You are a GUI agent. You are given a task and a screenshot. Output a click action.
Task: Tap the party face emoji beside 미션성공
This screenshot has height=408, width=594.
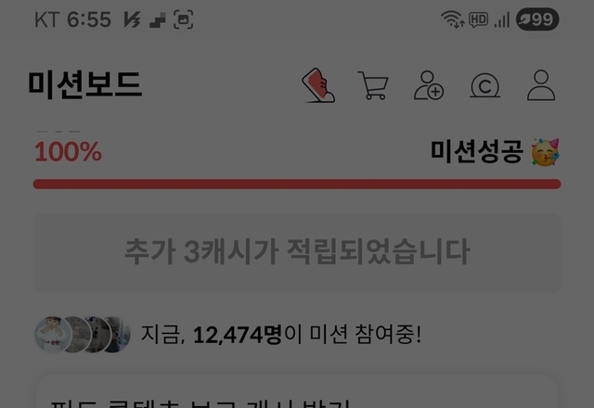pyautogui.click(x=545, y=152)
